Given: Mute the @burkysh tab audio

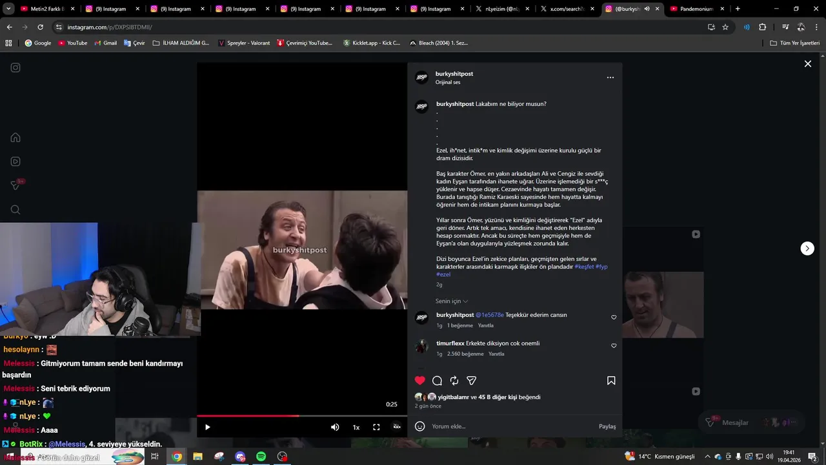Looking at the screenshot, I should tap(647, 9).
